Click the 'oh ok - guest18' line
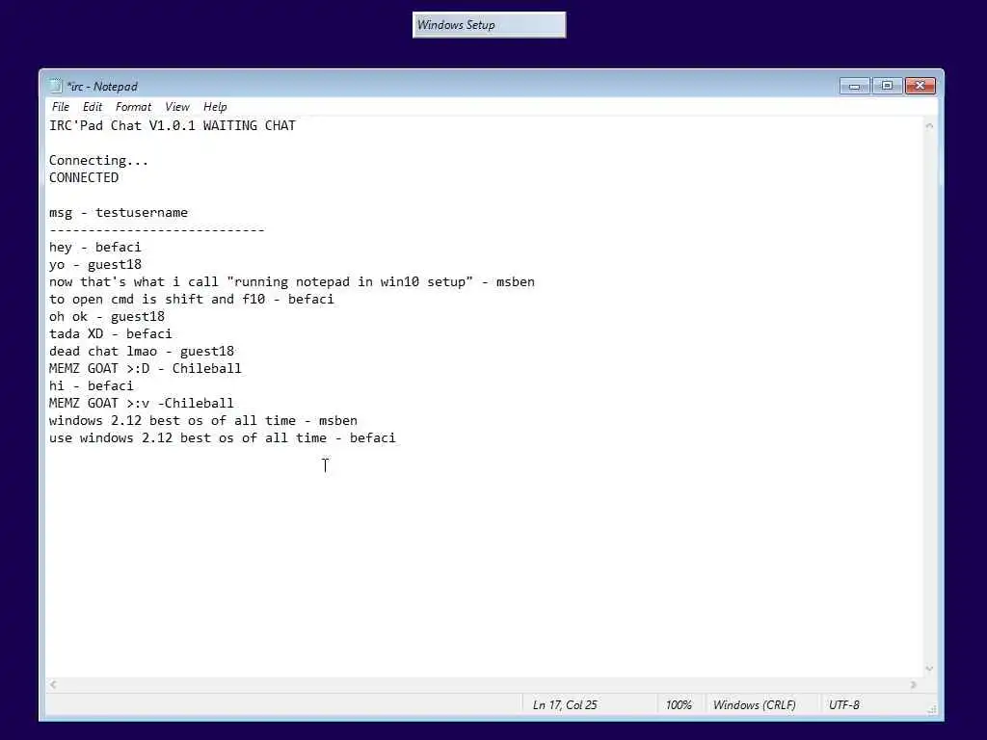Image resolution: width=987 pixels, height=740 pixels. pos(107,316)
